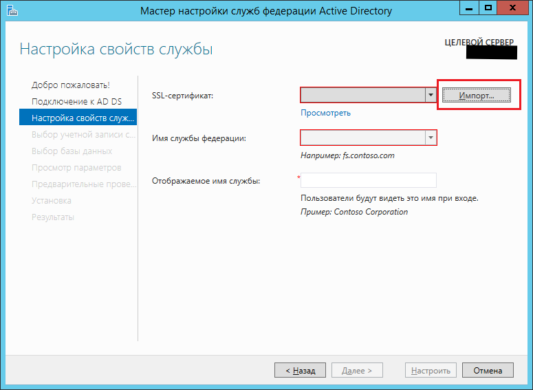533x390 pixels.
Task: Expand the Имя службы федерации combo box
Action: (431, 138)
